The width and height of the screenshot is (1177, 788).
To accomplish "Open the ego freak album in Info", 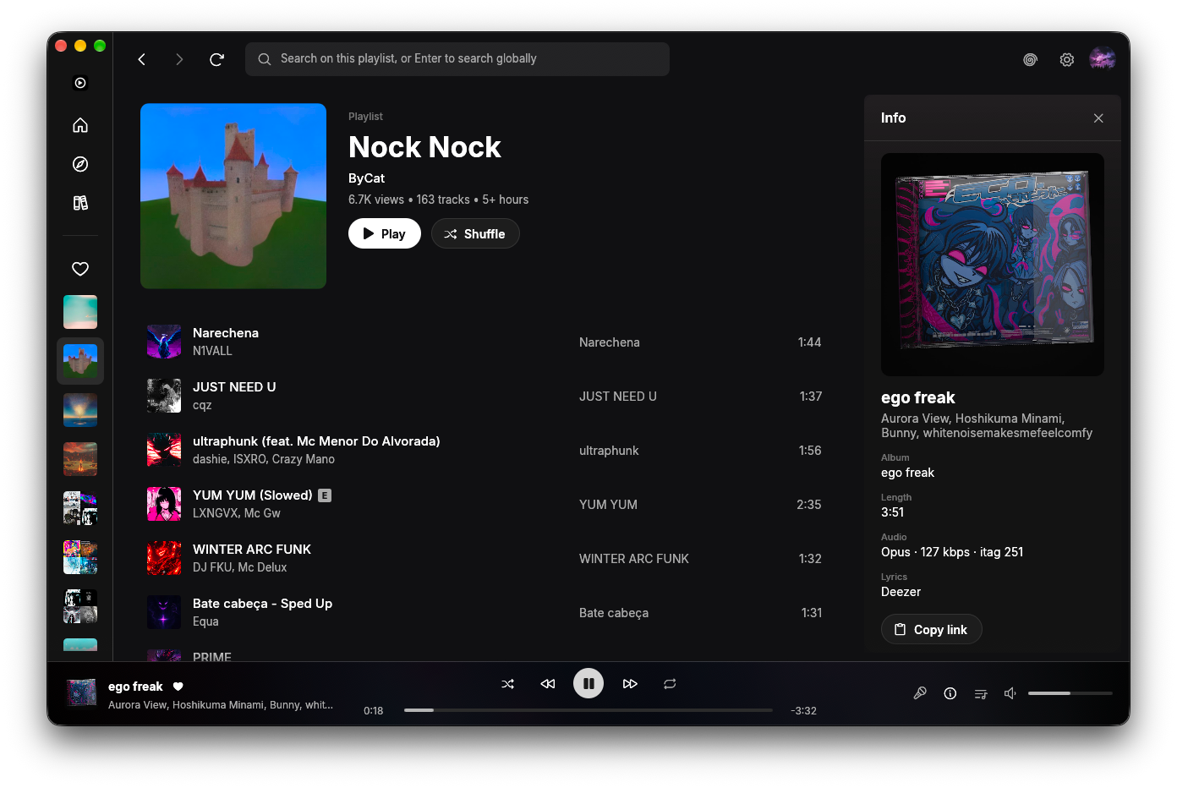I will point(907,473).
